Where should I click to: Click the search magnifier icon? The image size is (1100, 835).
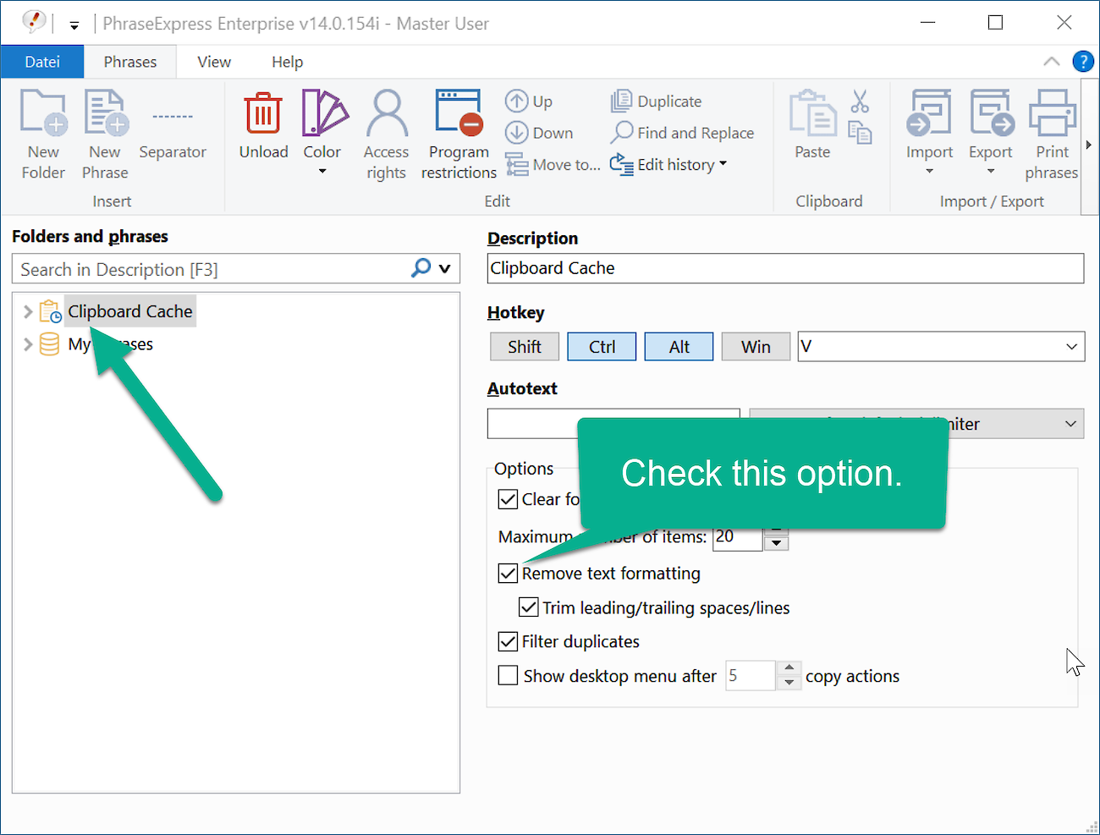pos(421,269)
